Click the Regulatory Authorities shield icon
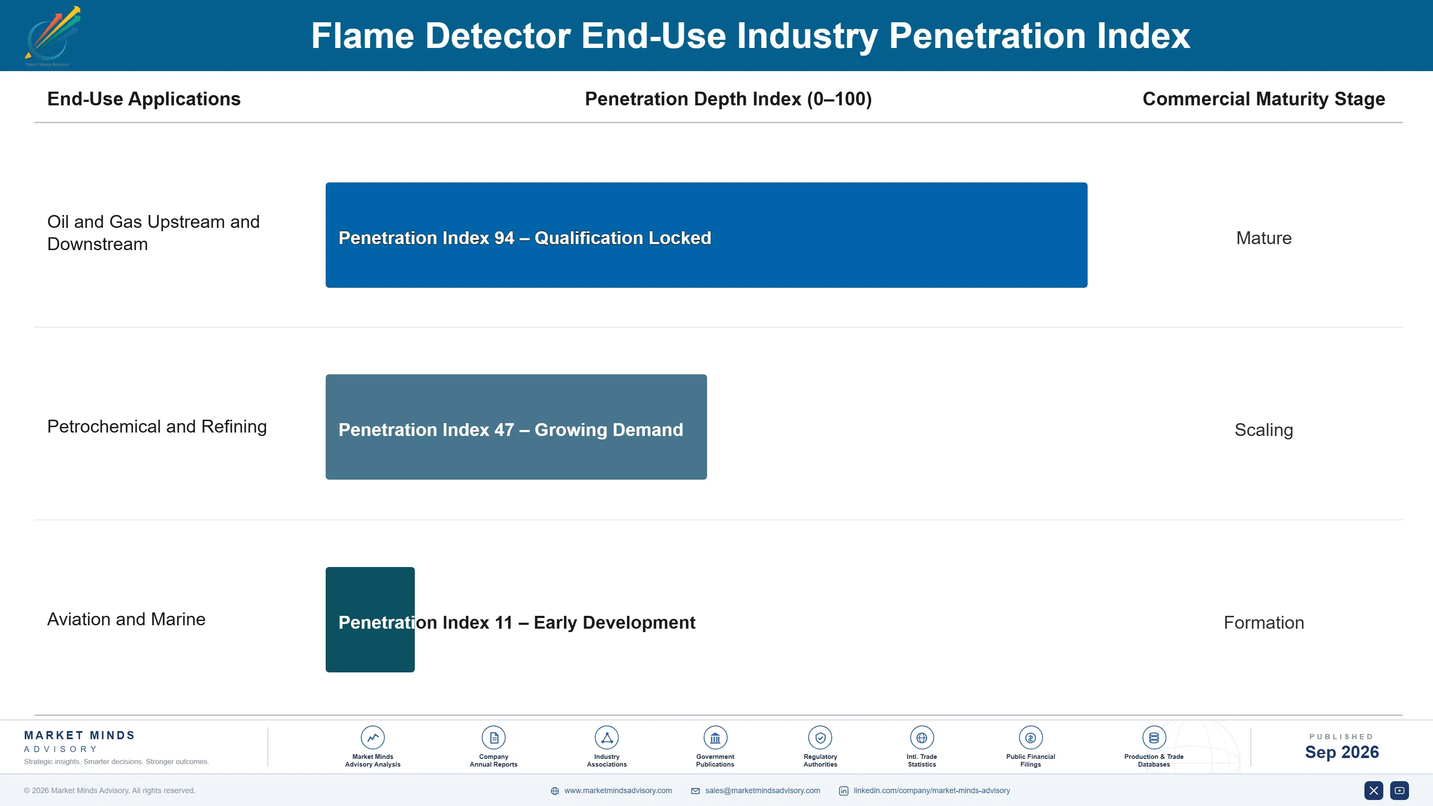Viewport: 1433px width, 806px height. pyautogui.click(x=820, y=737)
